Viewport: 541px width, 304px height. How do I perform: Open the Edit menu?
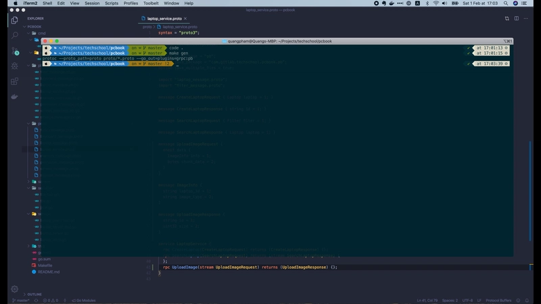(61, 3)
